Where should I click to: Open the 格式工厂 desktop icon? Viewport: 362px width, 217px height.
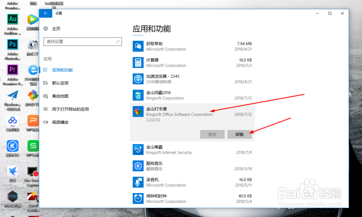(x=33, y=48)
